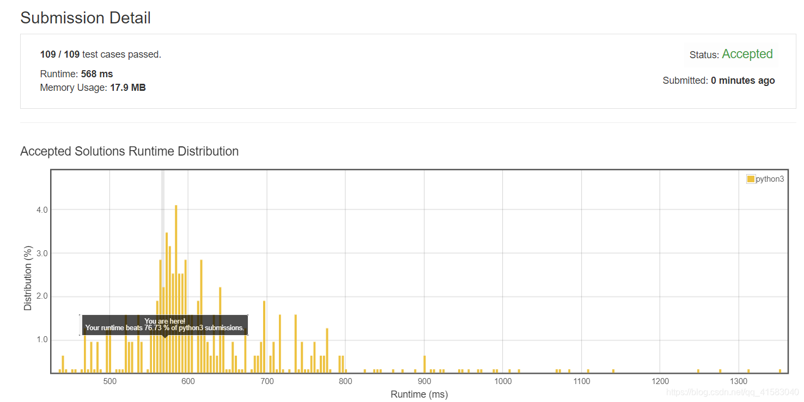Click the Memory Usage 17.9 MB value

click(128, 88)
